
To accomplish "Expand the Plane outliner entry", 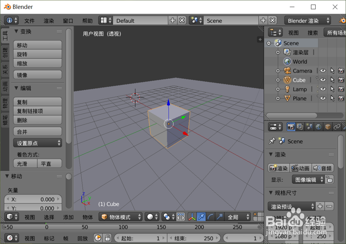I will (x=278, y=98).
